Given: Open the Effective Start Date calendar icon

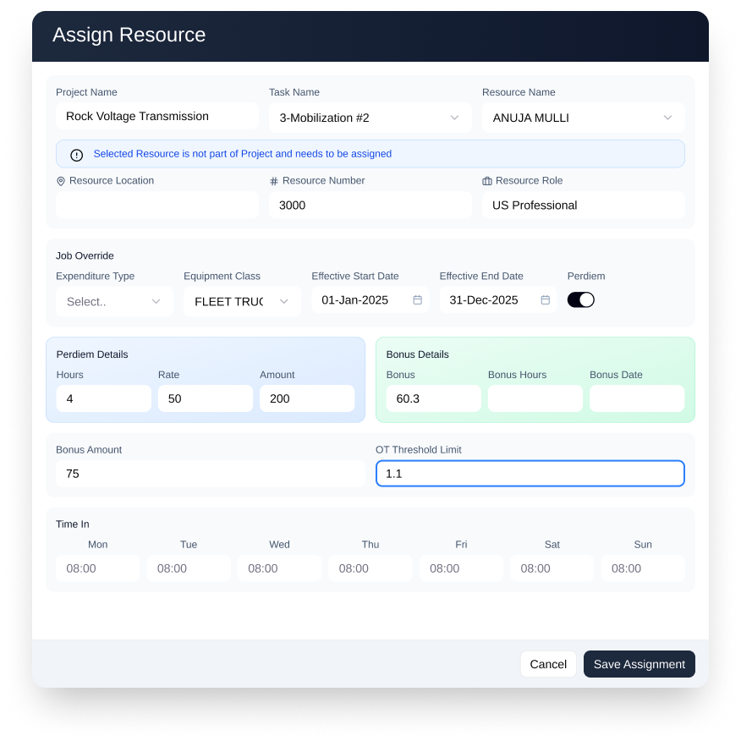Looking at the screenshot, I should (x=417, y=300).
